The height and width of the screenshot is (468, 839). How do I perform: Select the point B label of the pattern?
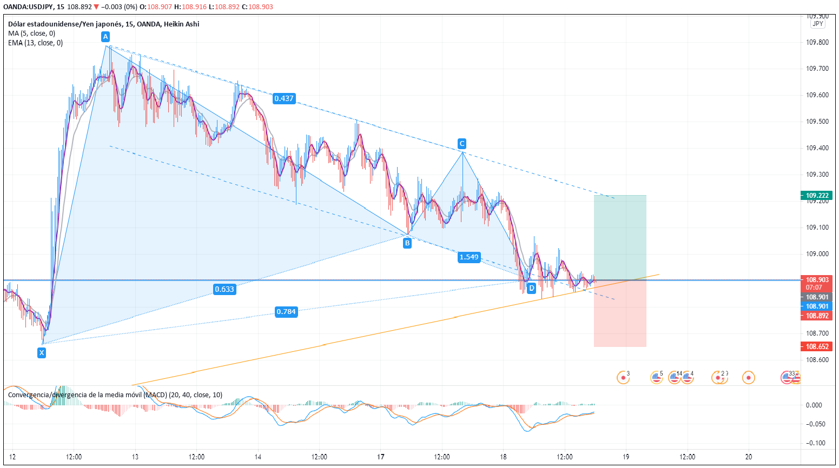[x=407, y=243]
